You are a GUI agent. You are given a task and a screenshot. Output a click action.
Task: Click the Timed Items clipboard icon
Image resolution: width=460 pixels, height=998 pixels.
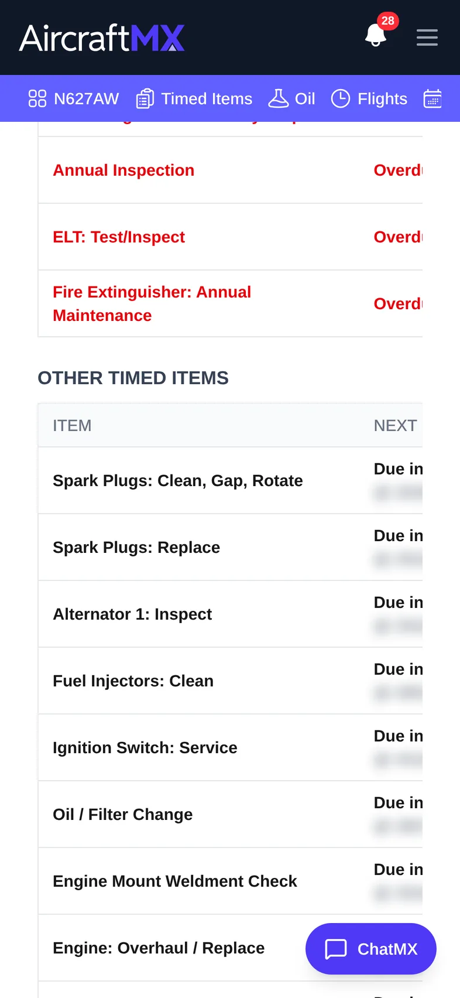(145, 98)
